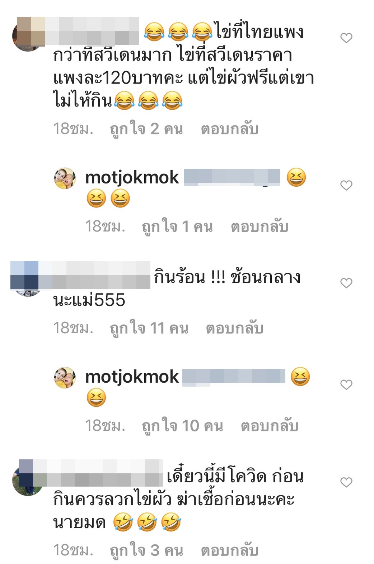Like the กินร้อน ช้อนกลาง comment

coord(346,283)
